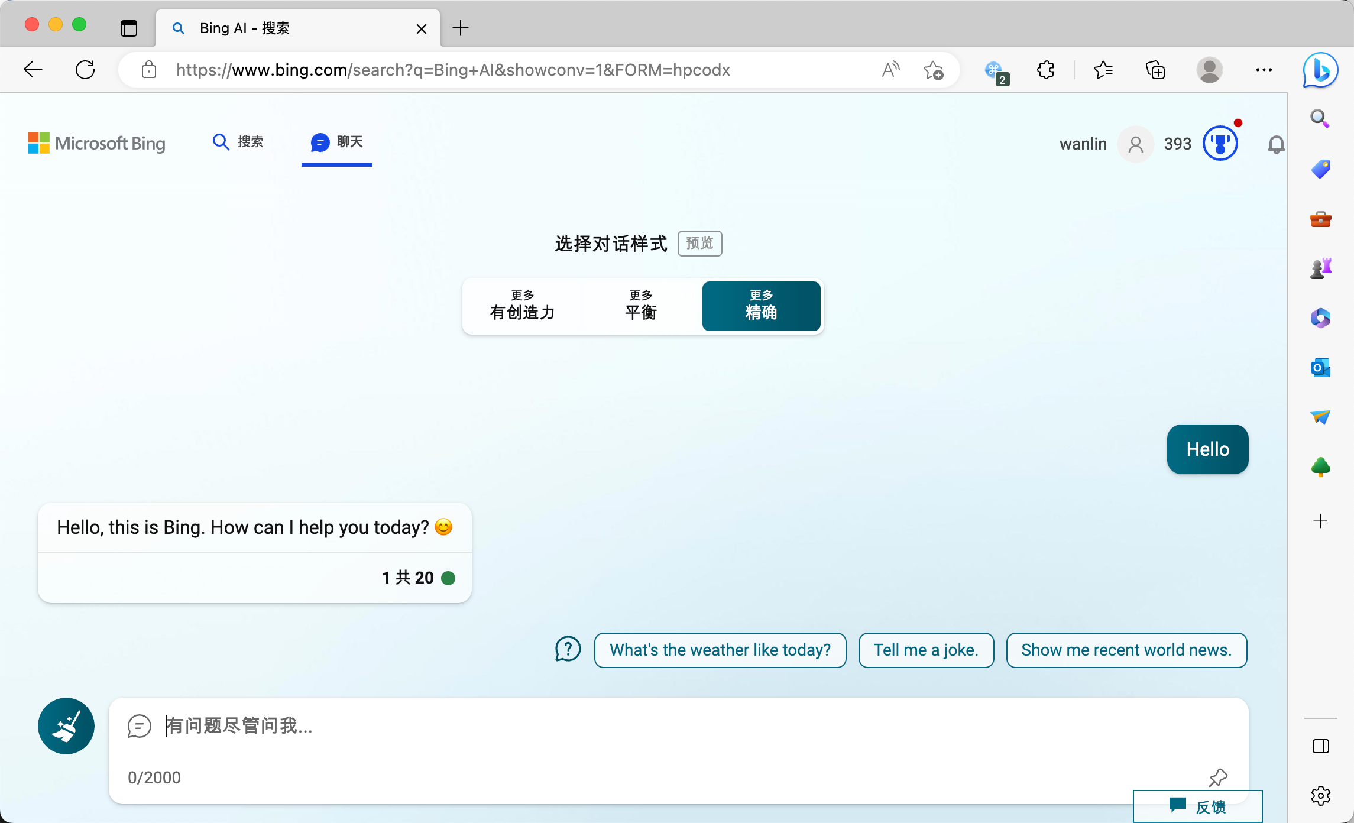Click the chat bubble icon in input
The height and width of the screenshot is (823, 1354).
tap(140, 726)
